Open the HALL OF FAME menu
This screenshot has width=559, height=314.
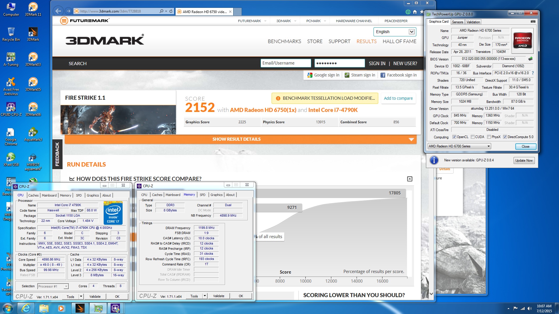click(399, 41)
